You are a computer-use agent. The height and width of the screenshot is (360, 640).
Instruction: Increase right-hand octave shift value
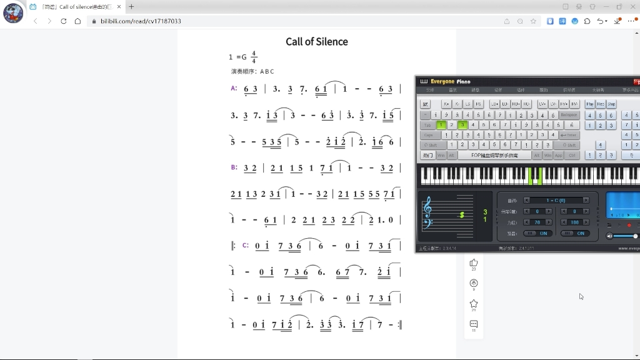click(x=586, y=211)
